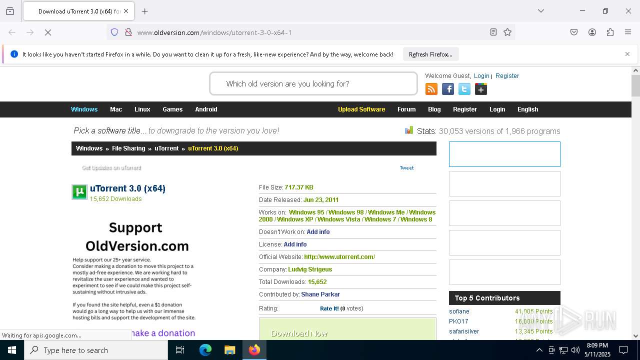
Task: Toggle reader view for this page
Action: pos(493,32)
